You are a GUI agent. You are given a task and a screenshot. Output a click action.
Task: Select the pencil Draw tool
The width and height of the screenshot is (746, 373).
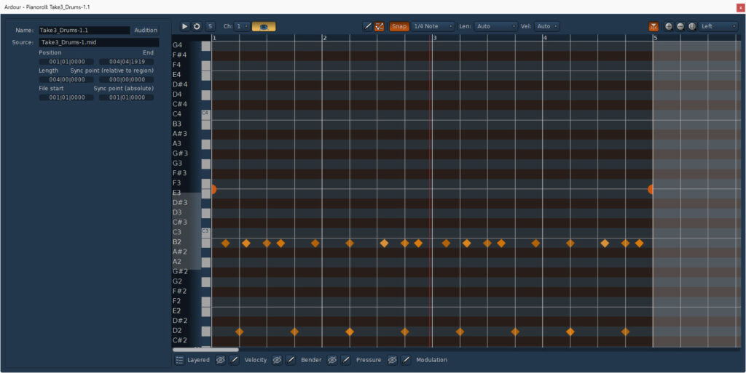tap(368, 26)
